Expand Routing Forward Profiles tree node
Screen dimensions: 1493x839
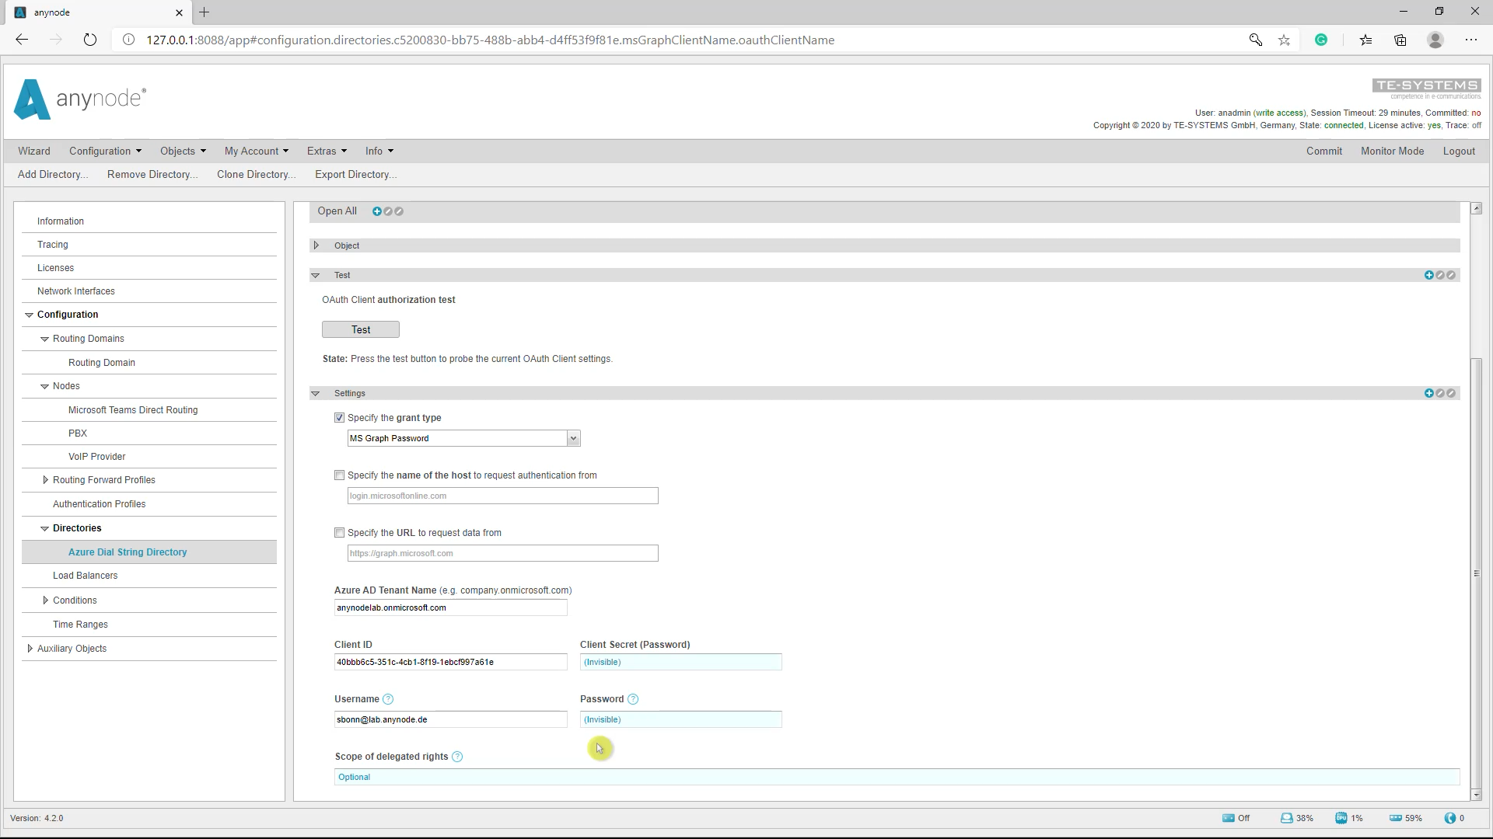(45, 480)
